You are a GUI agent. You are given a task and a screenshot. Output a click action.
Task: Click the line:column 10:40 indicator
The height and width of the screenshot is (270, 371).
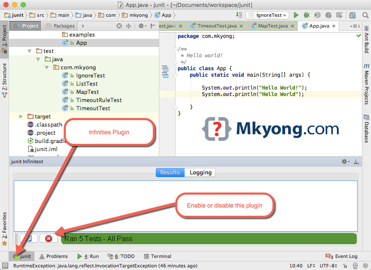(x=296, y=266)
